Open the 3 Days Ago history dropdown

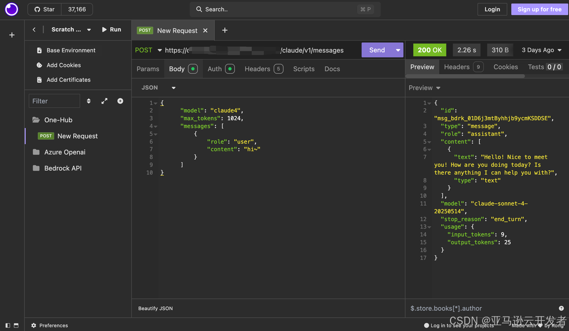click(x=541, y=50)
